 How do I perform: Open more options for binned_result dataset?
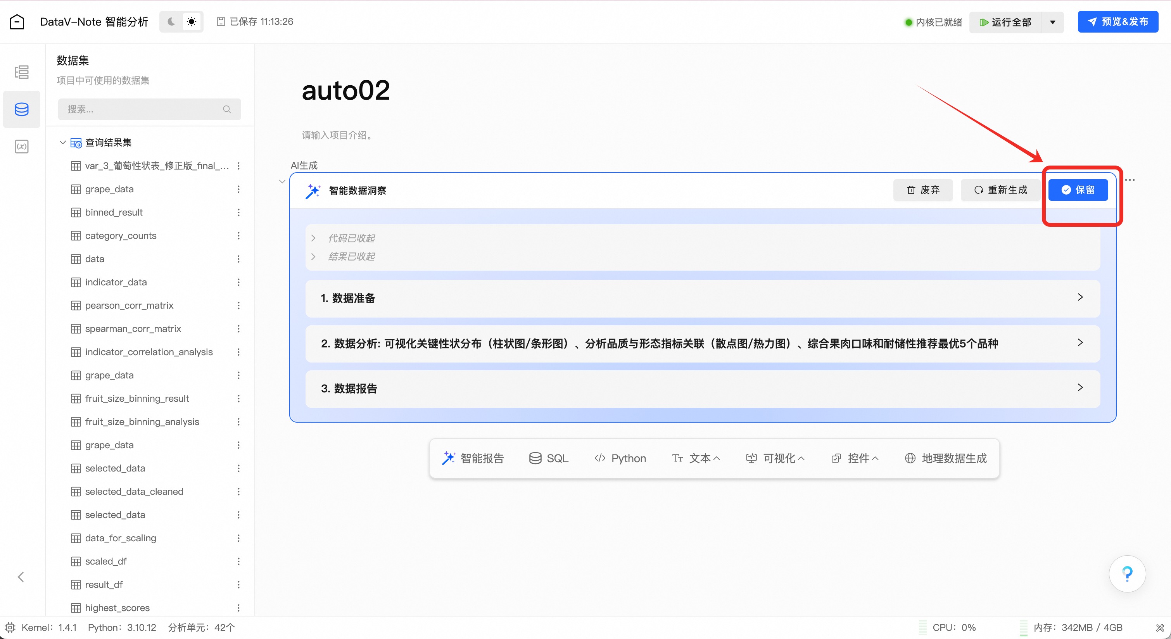[238, 212]
